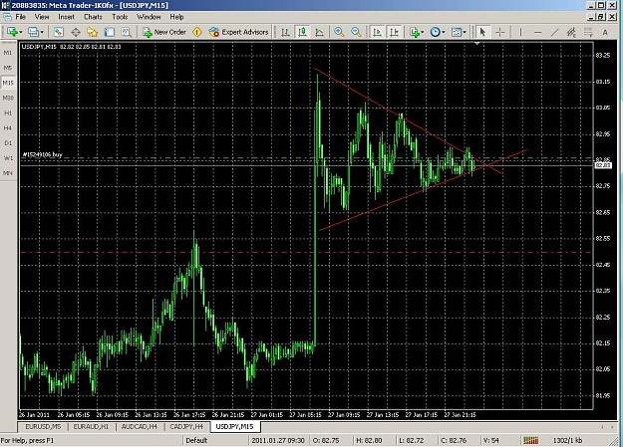Switch to the CADJPY,H4 chart tab
Image resolution: width=623 pixels, height=447 pixels.
point(186,427)
